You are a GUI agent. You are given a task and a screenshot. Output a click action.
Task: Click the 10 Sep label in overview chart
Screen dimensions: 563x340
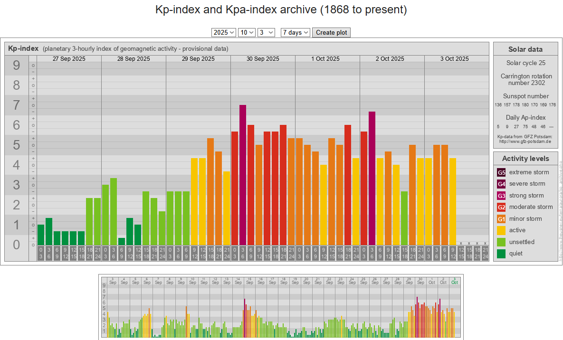pos(192,281)
